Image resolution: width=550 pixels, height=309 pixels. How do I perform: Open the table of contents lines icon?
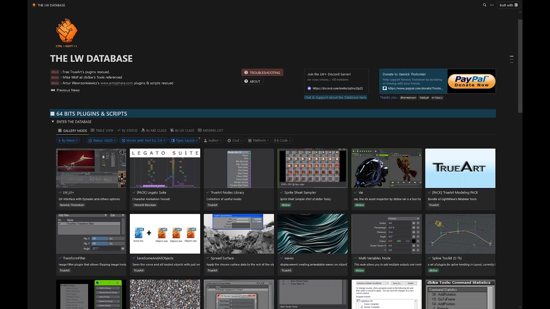click(x=511, y=59)
